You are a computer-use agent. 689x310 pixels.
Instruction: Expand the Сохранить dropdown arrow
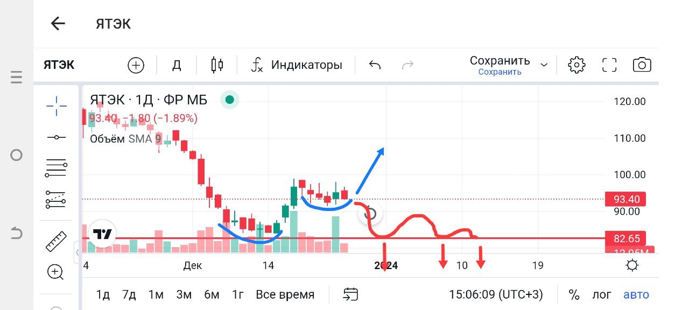tap(544, 65)
